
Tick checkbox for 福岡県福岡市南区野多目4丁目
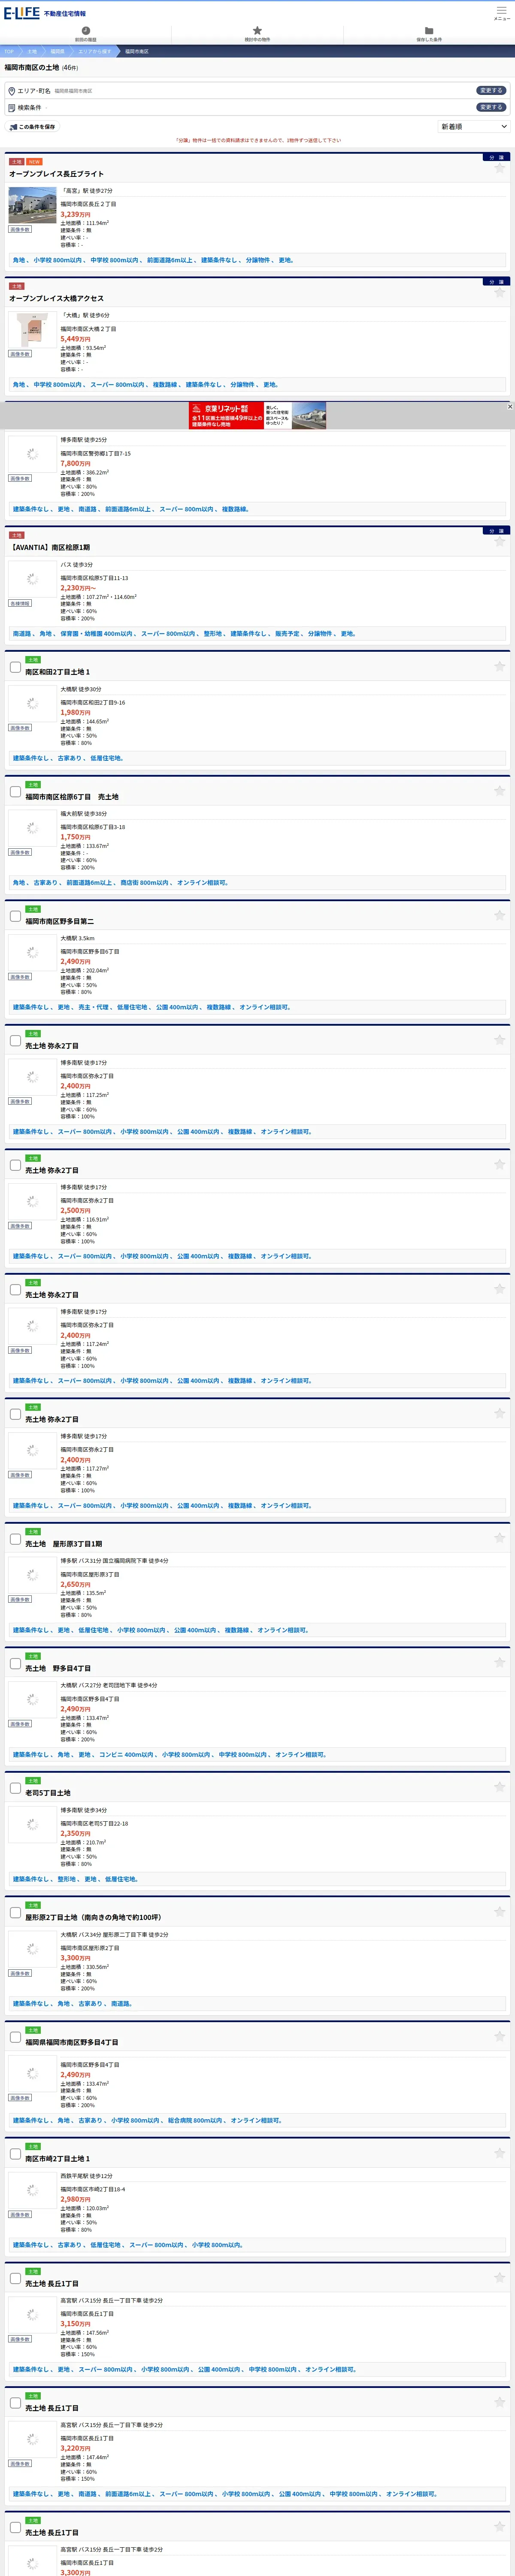click(x=15, y=2037)
